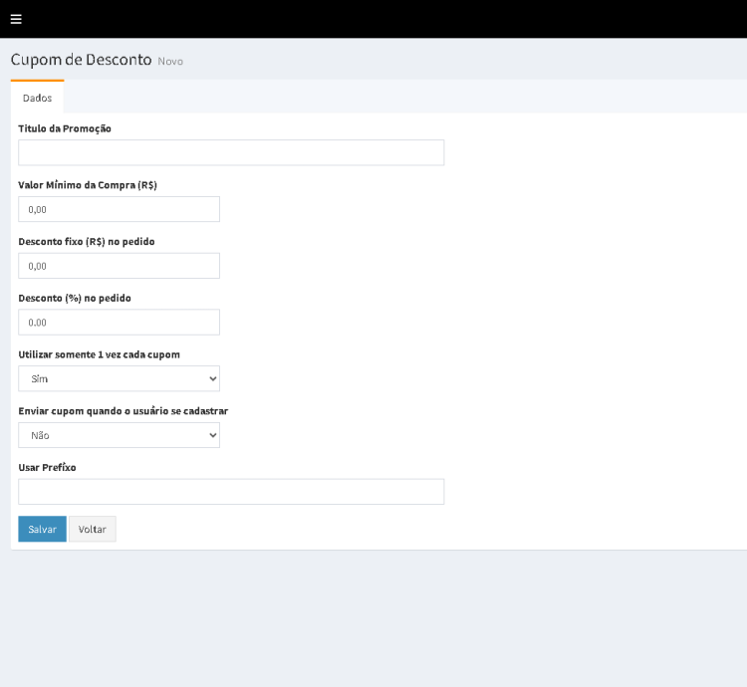This screenshot has height=687, width=747.
Task: Select the Desconto fixo (R$) input box
Action: [x=119, y=266]
